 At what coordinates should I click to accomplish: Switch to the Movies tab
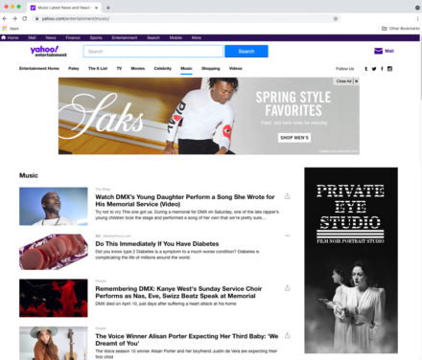(138, 68)
